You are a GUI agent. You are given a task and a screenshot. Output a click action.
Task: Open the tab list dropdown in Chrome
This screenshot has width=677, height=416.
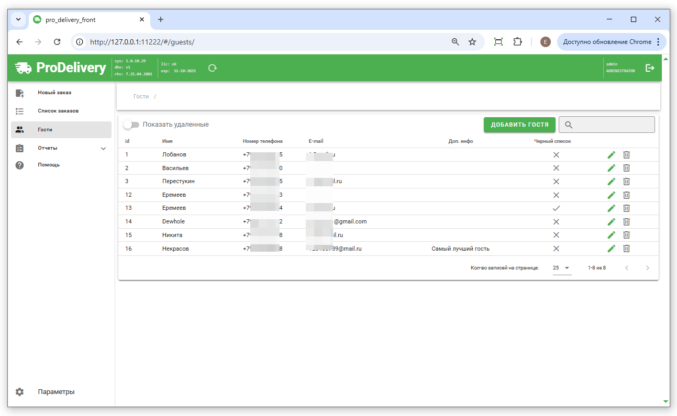tap(18, 19)
